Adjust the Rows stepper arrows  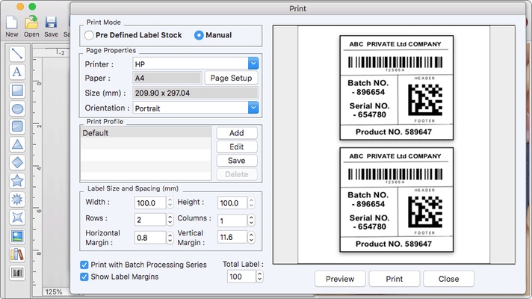tap(170, 220)
